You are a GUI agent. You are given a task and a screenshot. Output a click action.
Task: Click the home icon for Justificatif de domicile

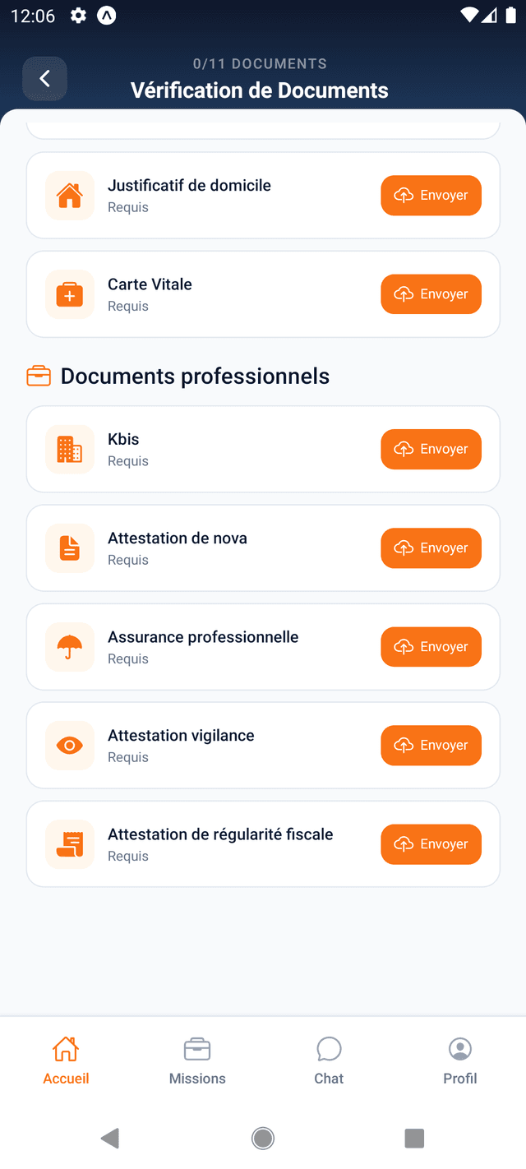coord(69,195)
